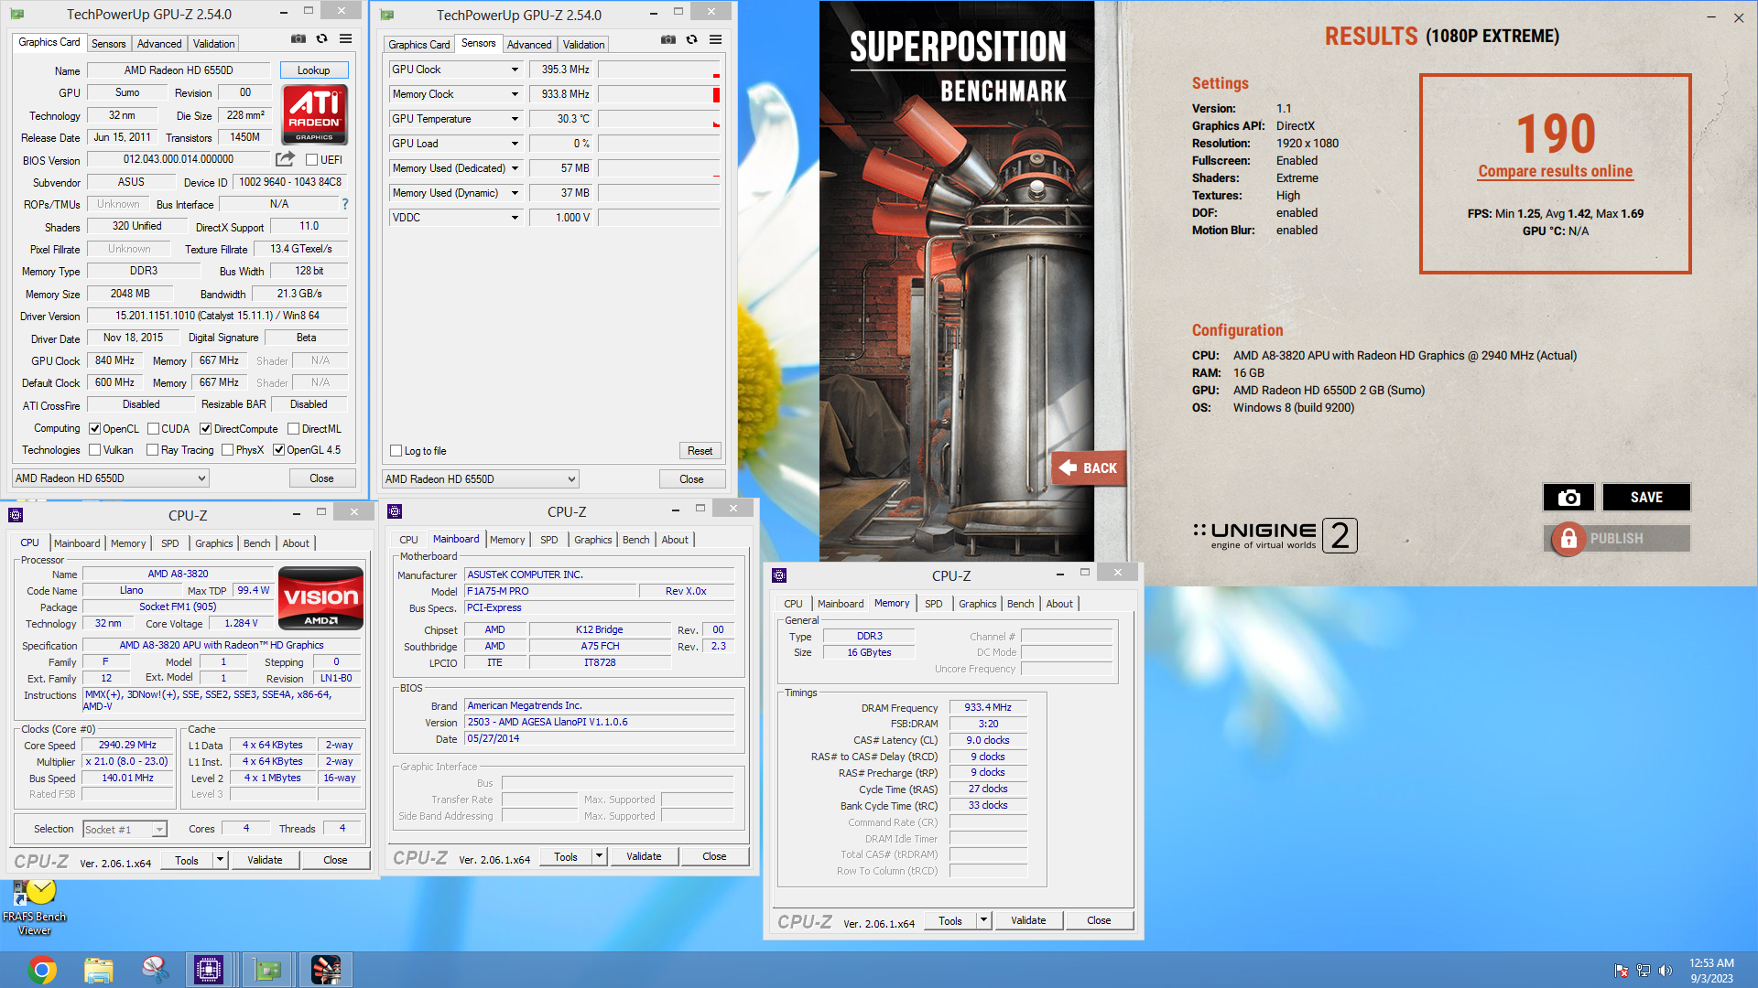Viewport: 1758px width, 988px height.
Task: Click the ATI Radeon Graphics logo
Action: [x=314, y=114]
